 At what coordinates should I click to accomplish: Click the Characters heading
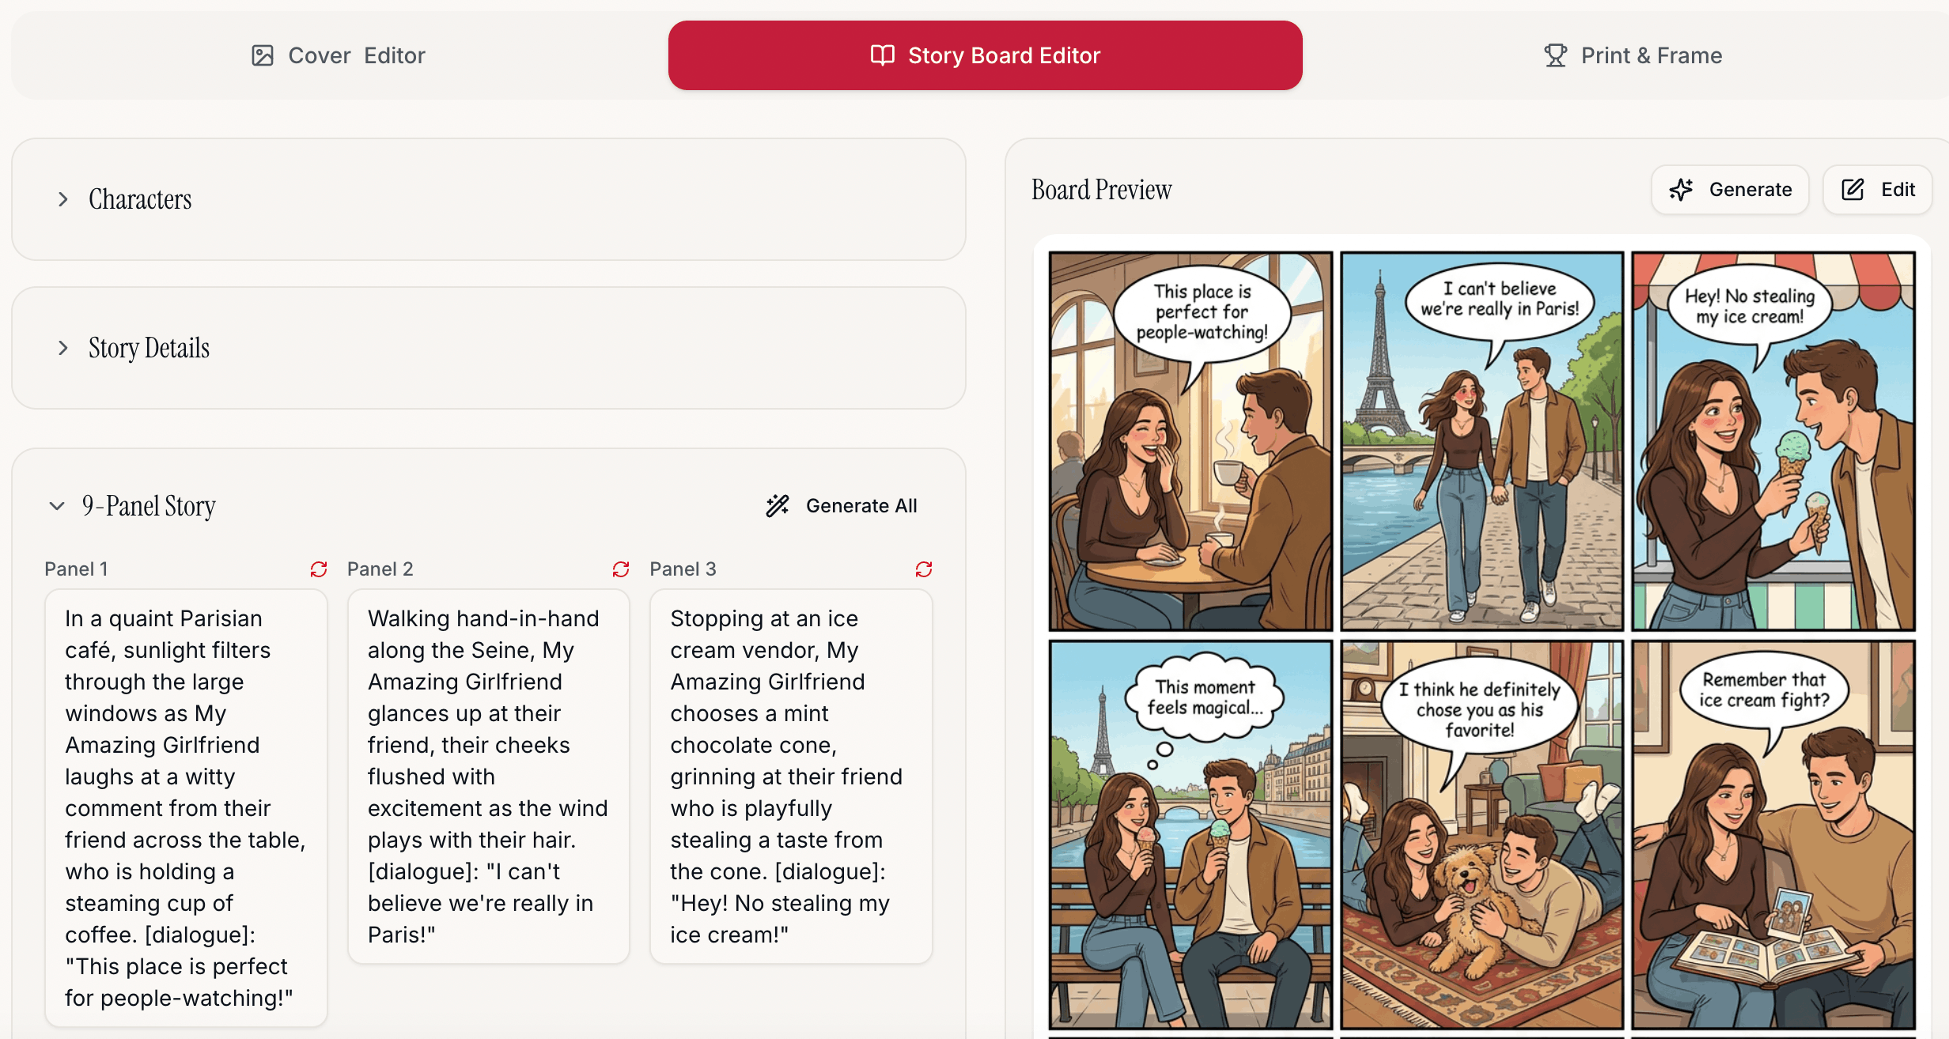(x=140, y=199)
